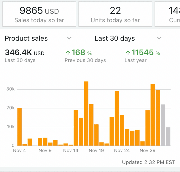This screenshot has height=172, width=180.
Task: Click the Product sales metric title
Action: coord(26,38)
